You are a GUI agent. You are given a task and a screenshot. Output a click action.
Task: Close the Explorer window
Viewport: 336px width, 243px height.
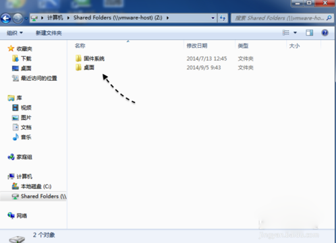(325, 3)
